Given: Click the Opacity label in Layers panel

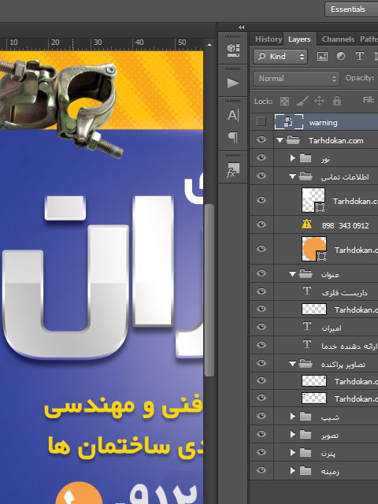Looking at the screenshot, I should point(360,78).
